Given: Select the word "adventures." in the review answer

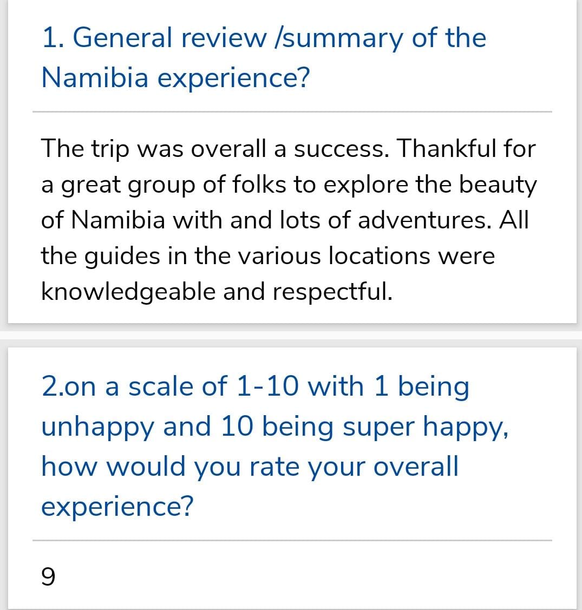Looking at the screenshot, I should point(424,220).
